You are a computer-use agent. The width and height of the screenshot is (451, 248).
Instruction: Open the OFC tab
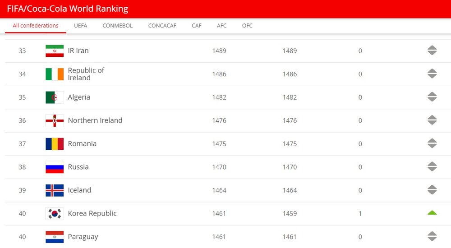pyautogui.click(x=247, y=26)
